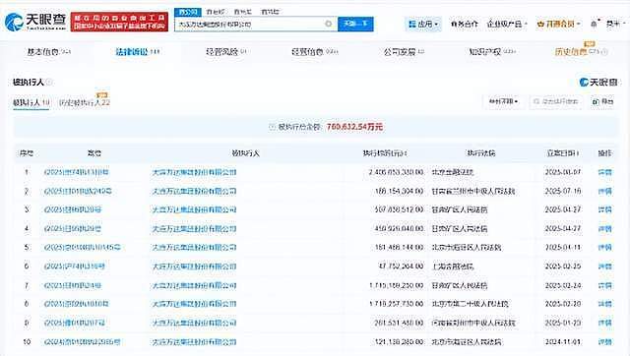Open case number link in row 5
630x356 pixels.
point(83,248)
